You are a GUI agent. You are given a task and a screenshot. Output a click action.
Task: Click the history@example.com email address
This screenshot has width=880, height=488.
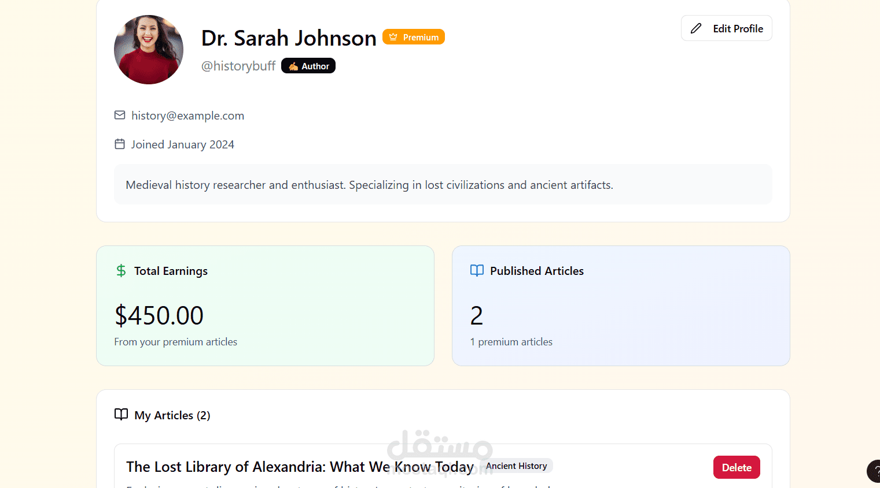tap(187, 116)
